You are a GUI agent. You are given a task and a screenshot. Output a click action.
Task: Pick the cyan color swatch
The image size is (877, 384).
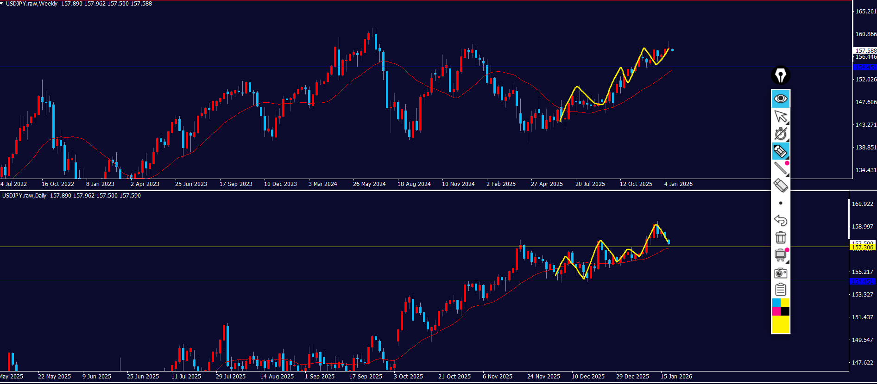click(x=776, y=303)
